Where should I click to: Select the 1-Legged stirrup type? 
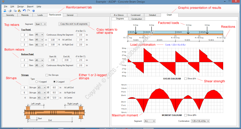click(x=37, y=82)
